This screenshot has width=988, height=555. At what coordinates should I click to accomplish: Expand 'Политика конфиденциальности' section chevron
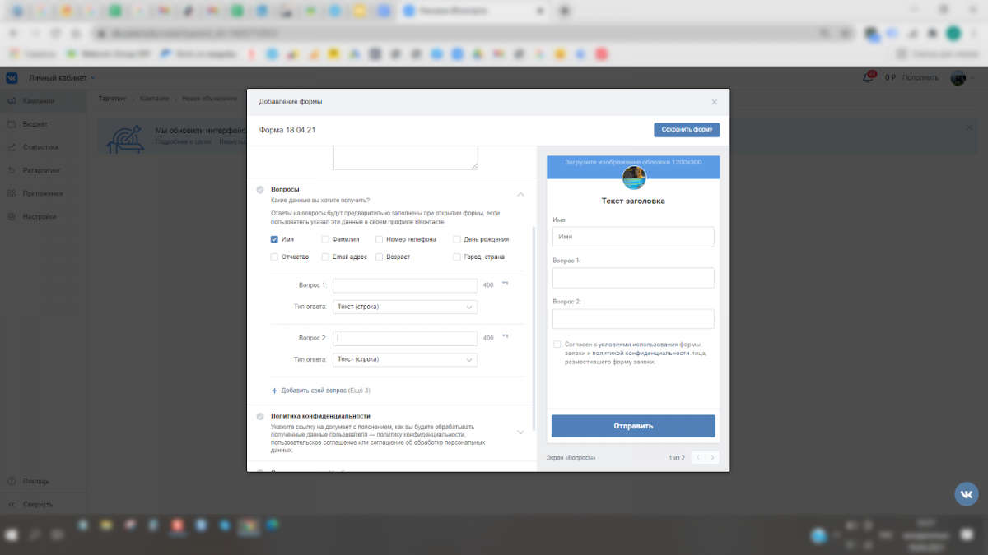click(520, 432)
